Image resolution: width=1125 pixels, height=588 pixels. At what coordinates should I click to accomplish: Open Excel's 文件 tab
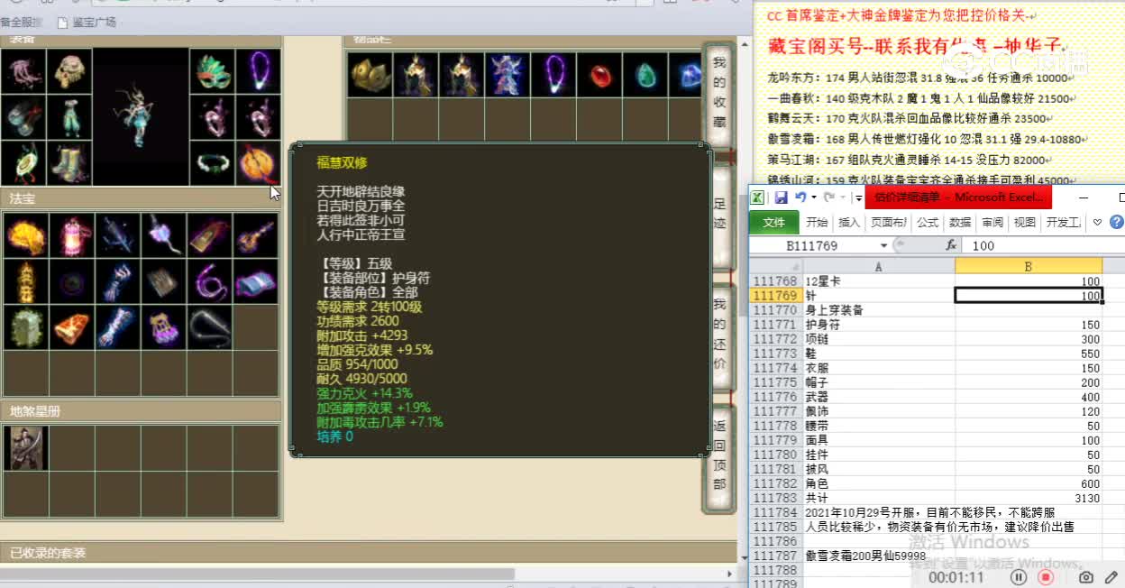coord(773,222)
